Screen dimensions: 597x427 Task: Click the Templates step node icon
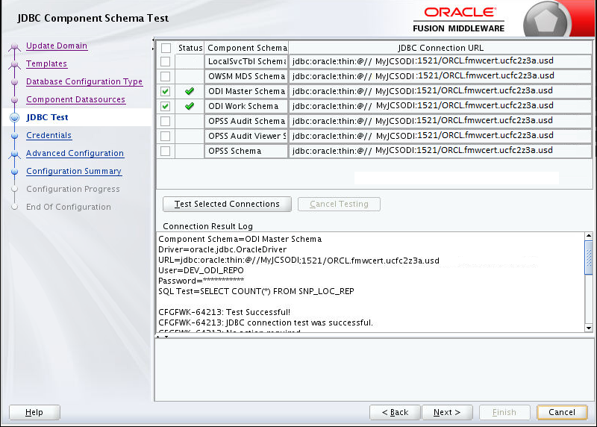click(14, 64)
